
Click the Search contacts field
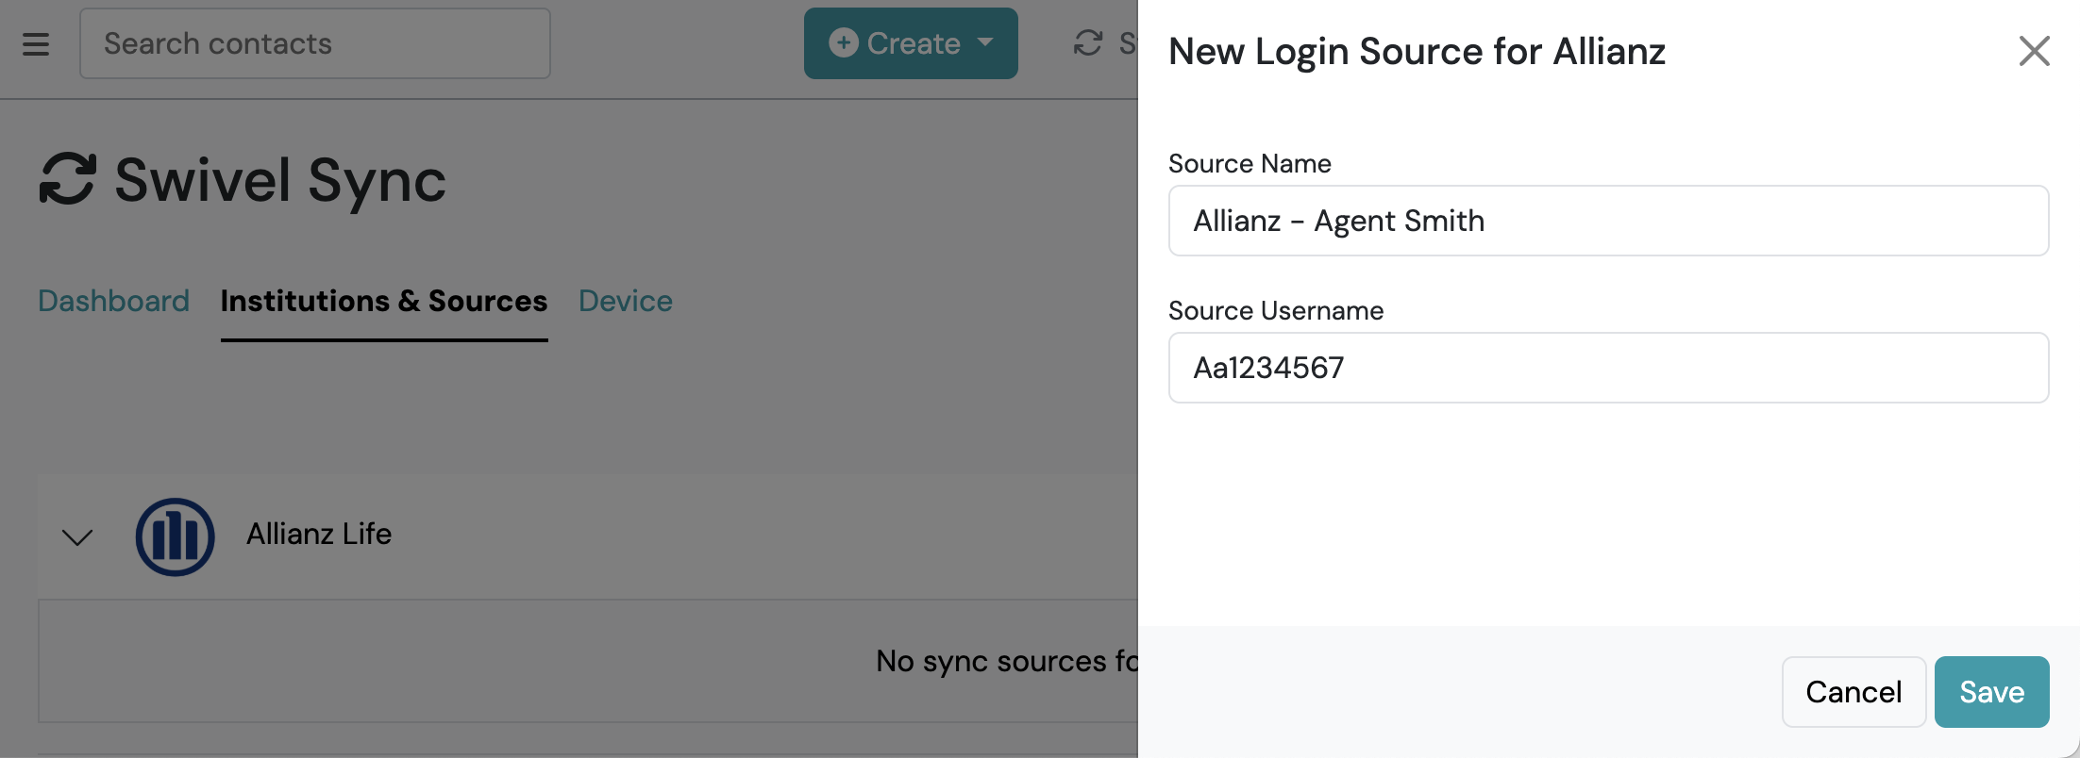point(315,43)
